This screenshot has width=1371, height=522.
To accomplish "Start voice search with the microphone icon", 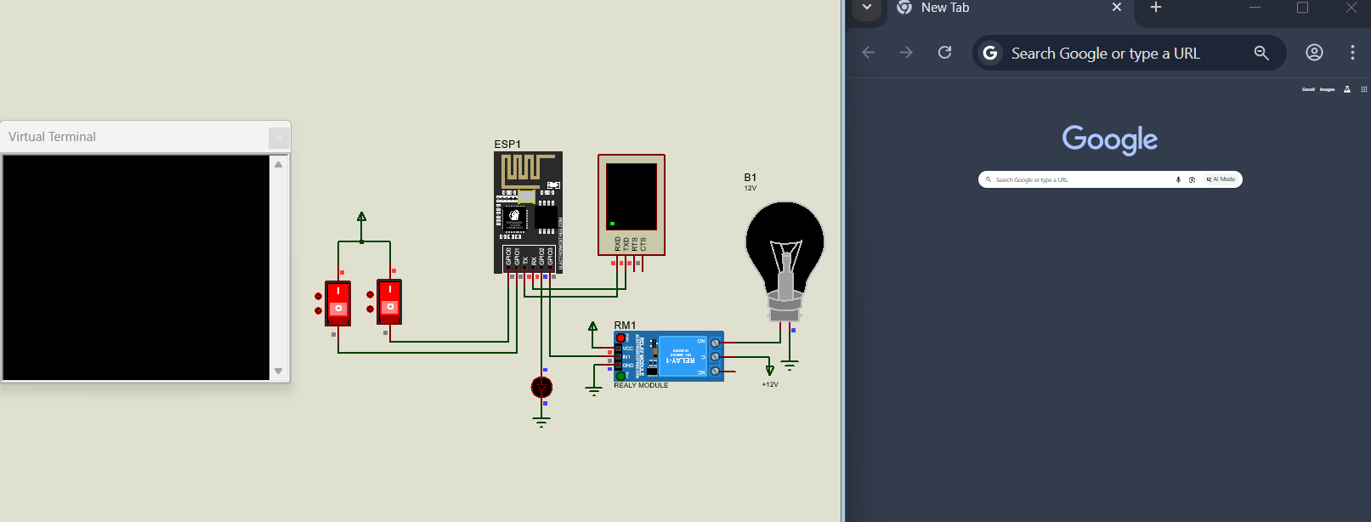I will (x=1178, y=179).
